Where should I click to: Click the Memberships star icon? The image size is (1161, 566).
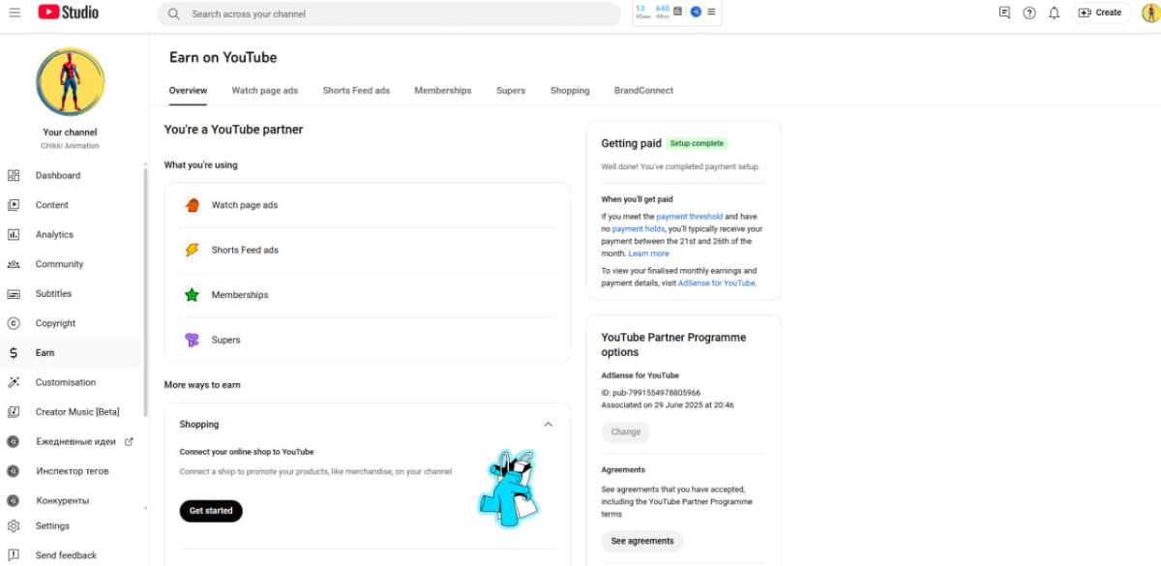[193, 295]
